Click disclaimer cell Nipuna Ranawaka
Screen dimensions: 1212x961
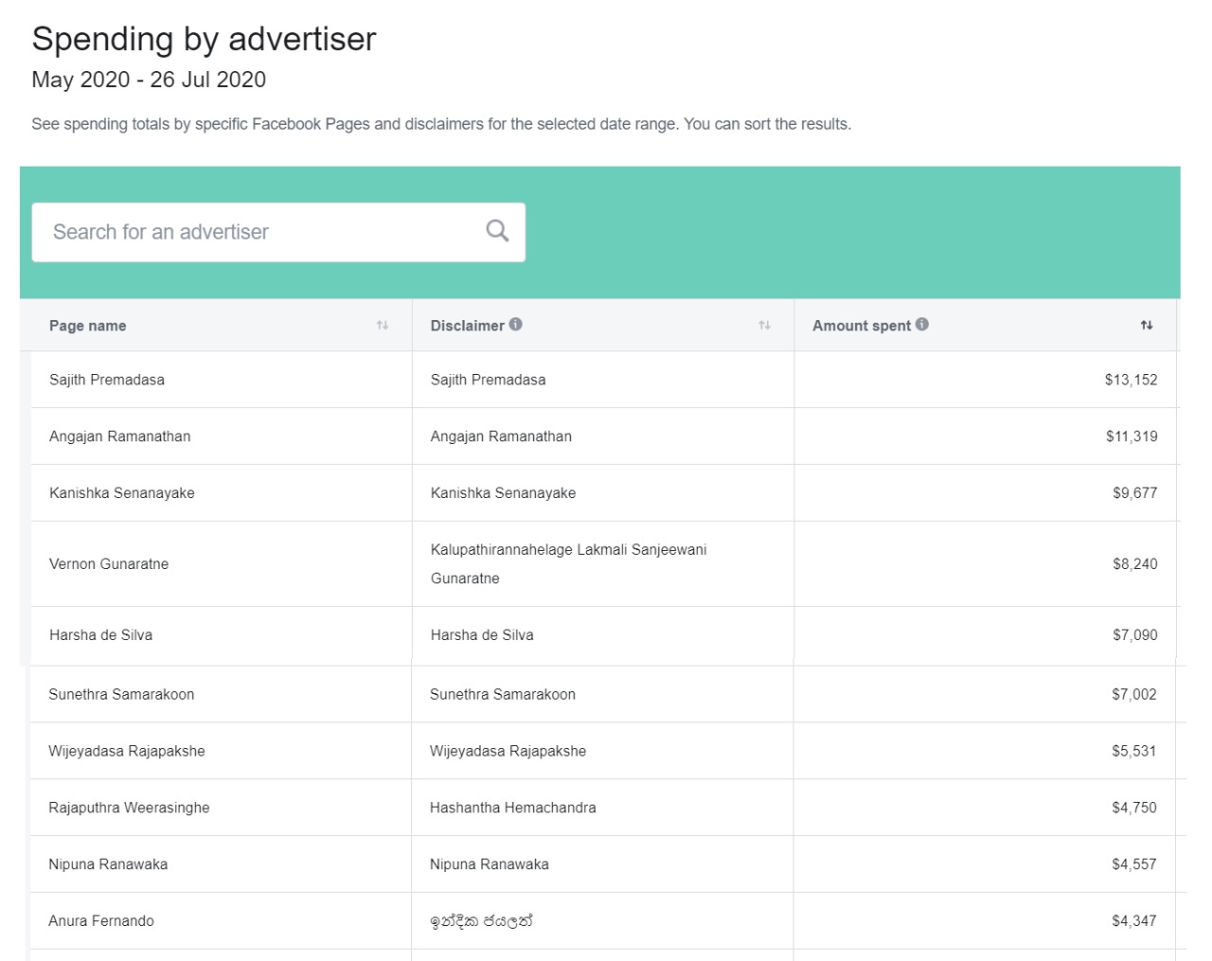[x=490, y=864]
